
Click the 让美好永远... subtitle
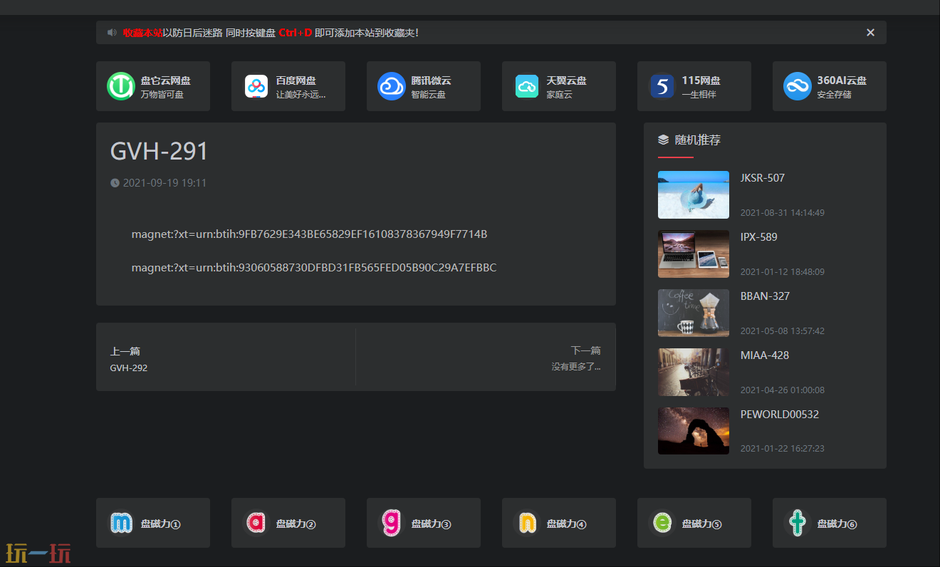[x=301, y=94]
